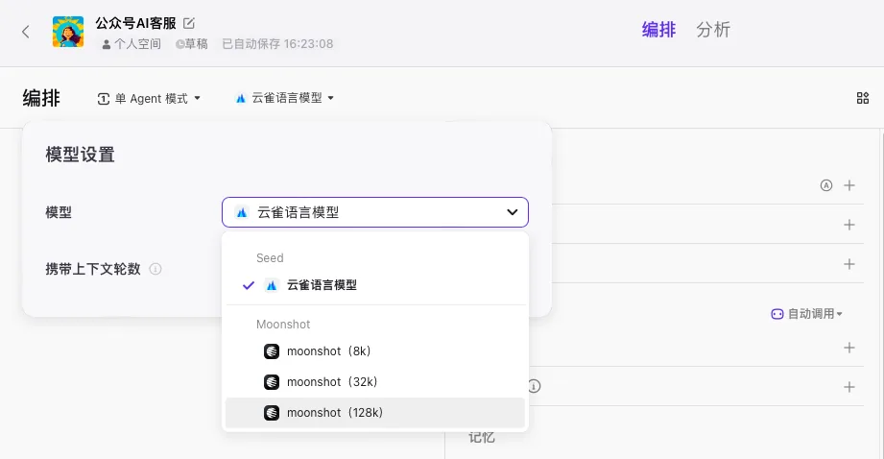Click the Moonshot group label

click(x=283, y=325)
